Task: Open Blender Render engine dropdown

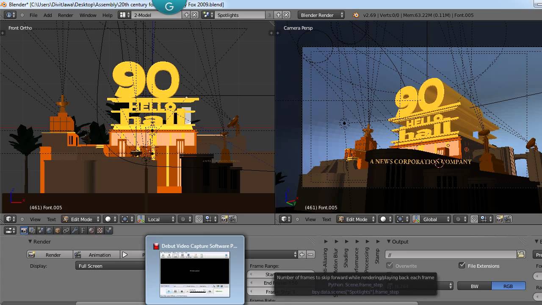Action: (x=321, y=15)
